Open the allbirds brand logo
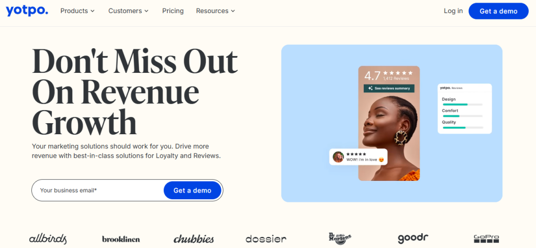The height and width of the screenshot is (248, 536). click(48, 239)
